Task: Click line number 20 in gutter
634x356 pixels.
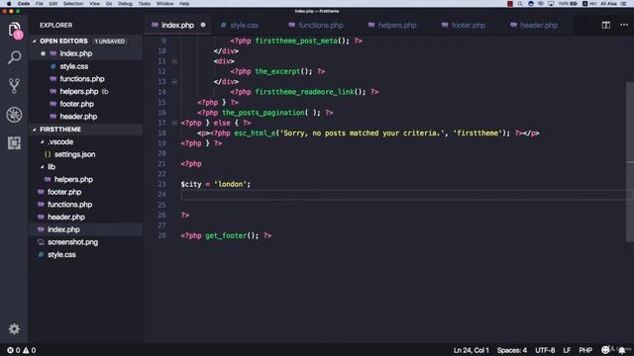Action: (161, 153)
